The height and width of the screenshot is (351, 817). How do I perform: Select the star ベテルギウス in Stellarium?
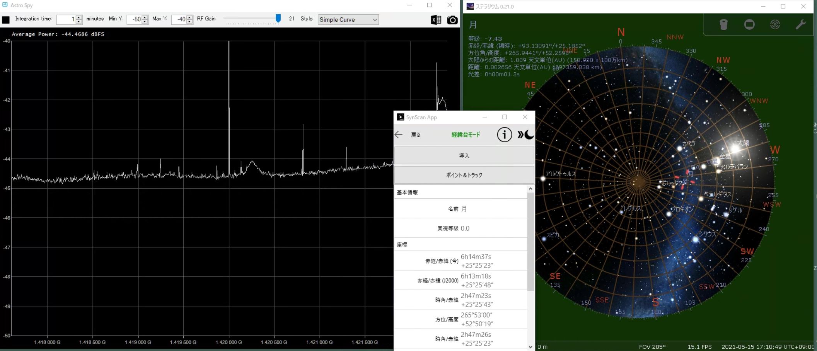701,199
